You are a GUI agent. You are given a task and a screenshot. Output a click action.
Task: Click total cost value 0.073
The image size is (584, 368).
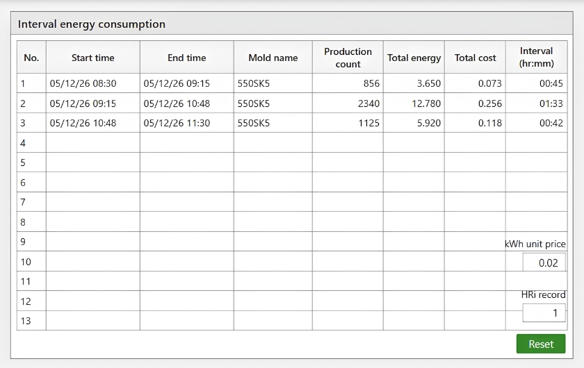[x=489, y=83]
